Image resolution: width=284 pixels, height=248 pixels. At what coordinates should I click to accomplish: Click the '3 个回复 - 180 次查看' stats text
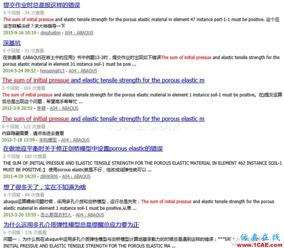point(24,156)
